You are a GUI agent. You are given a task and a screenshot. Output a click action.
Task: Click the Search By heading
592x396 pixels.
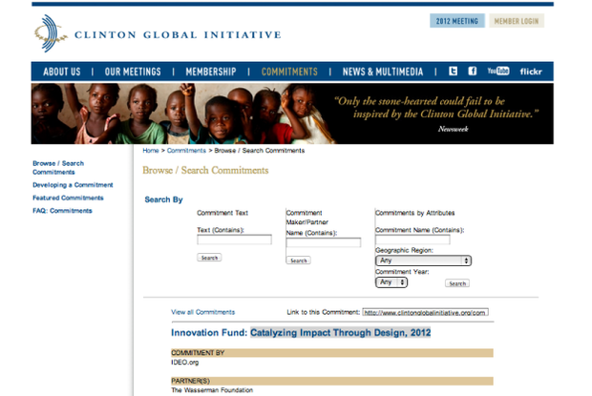[163, 199]
